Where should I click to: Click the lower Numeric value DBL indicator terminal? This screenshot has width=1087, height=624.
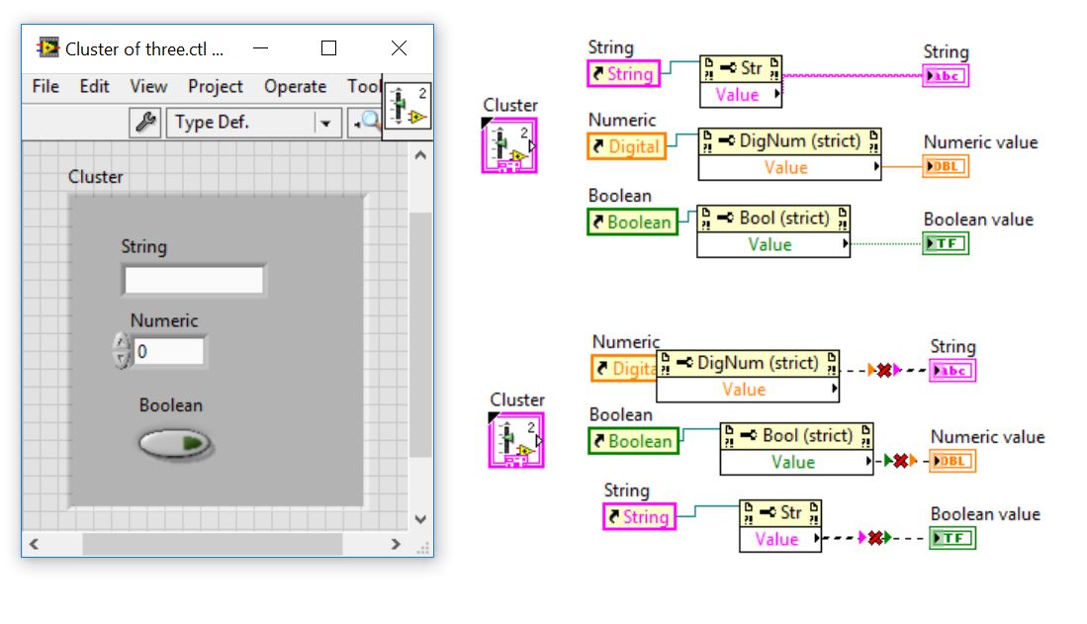coord(952,461)
